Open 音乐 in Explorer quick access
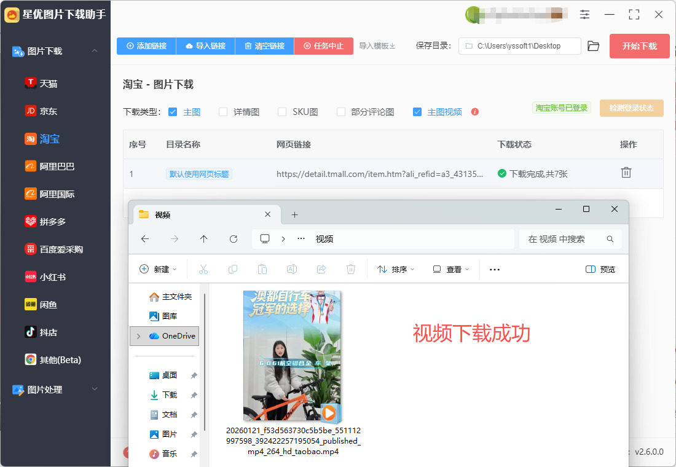 point(163,453)
